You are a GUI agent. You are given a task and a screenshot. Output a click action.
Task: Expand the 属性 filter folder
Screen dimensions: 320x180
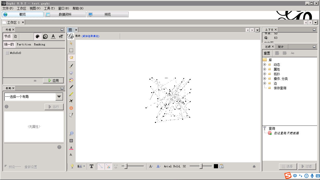coord(264,69)
